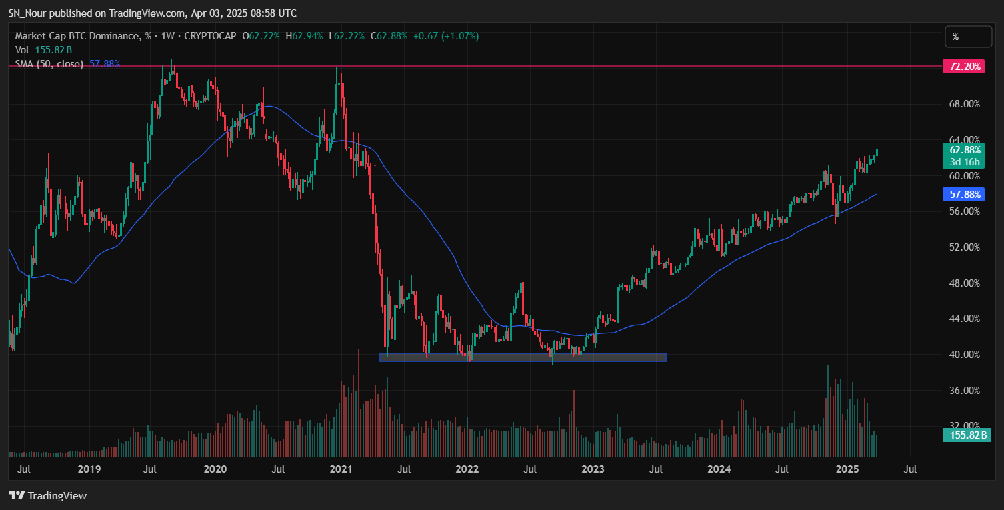The width and height of the screenshot is (1004, 510).
Task: Click the 155.82 B volume axis label
Action: point(966,435)
